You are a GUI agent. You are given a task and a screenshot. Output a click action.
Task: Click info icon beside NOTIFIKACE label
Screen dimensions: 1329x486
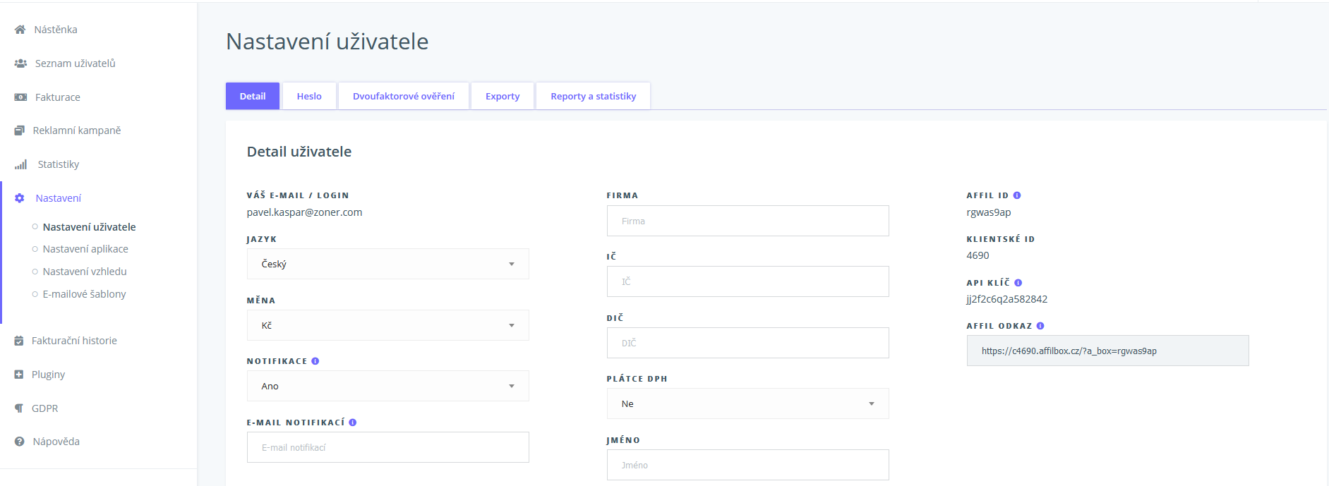[315, 361]
